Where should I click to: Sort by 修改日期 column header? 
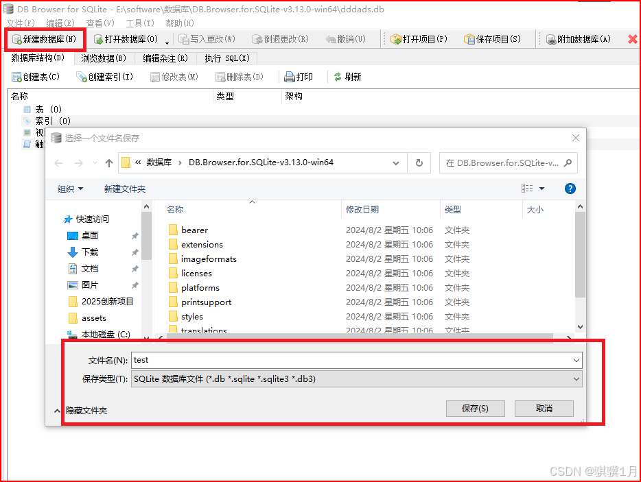click(362, 210)
